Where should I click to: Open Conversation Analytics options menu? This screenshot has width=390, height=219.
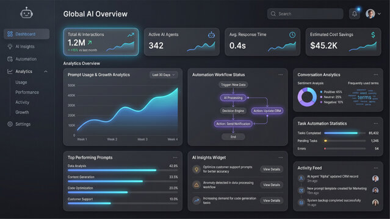coord(376,75)
